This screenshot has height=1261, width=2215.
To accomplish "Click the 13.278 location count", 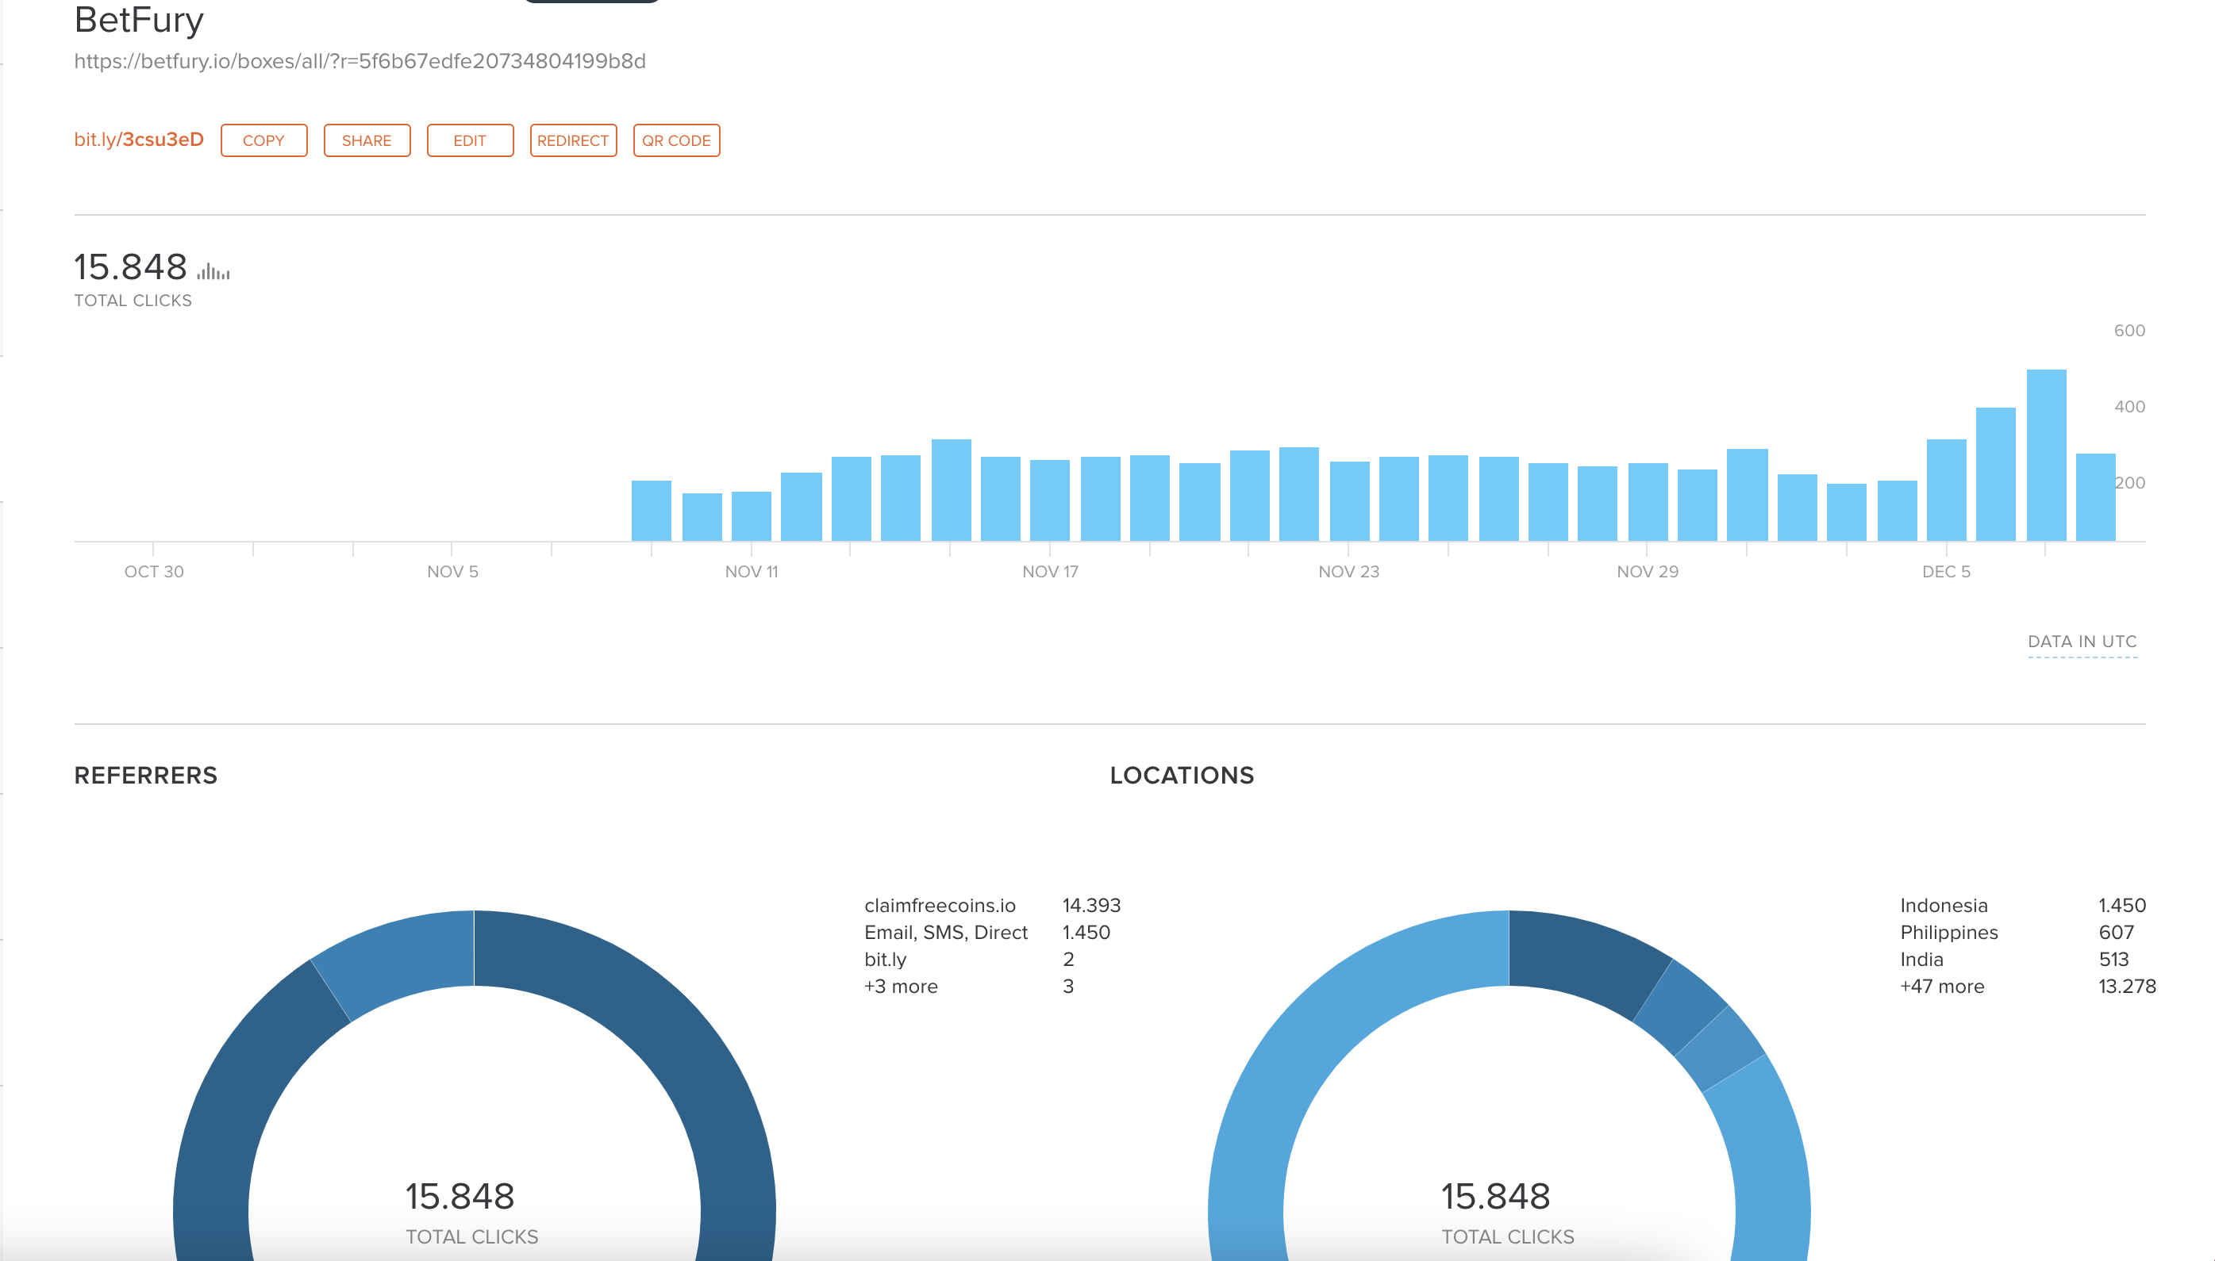I will 2127,986.
